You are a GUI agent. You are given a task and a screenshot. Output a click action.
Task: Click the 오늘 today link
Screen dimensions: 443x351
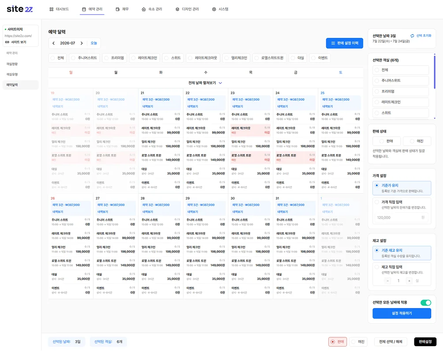pyautogui.click(x=94, y=43)
